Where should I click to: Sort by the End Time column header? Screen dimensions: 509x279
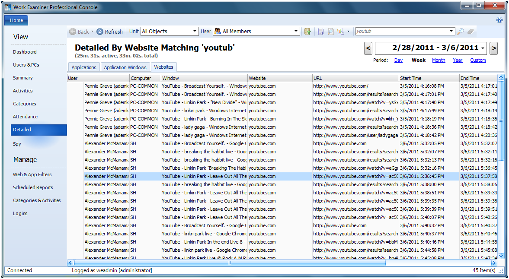point(478,78)
